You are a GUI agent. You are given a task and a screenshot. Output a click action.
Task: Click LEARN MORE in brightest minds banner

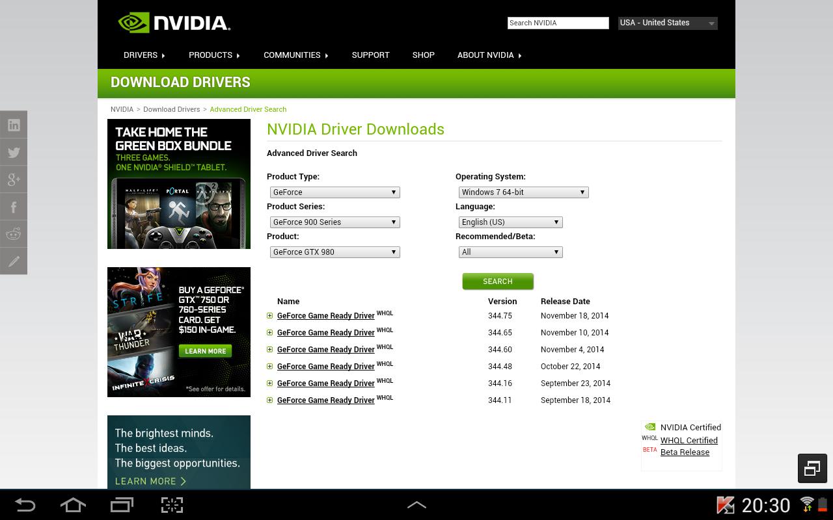pyautogui.click(x=151, y=481)
